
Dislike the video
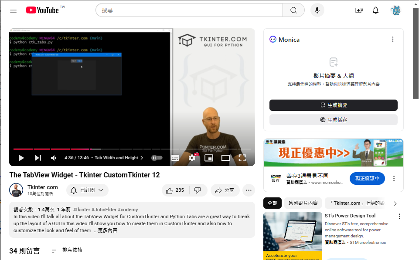(x=198, y=190)
